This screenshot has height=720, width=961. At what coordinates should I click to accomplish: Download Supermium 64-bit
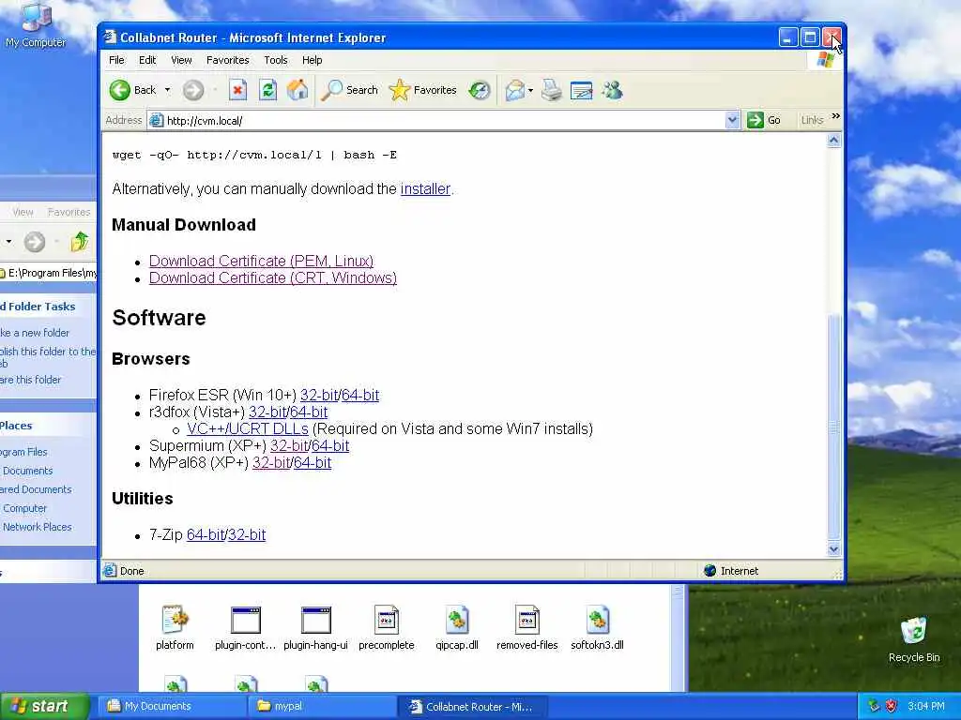pos(330,445)
